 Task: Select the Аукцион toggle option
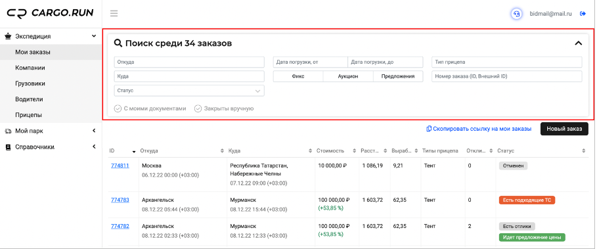pyautogui.click(x=348, y=76)
